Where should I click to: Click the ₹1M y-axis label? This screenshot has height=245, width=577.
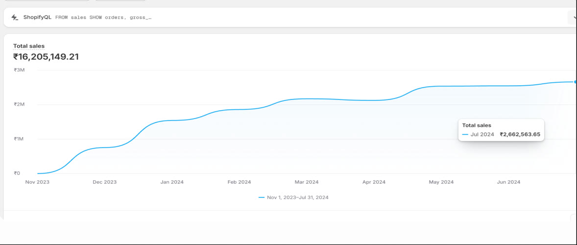[x=19, y=139]
